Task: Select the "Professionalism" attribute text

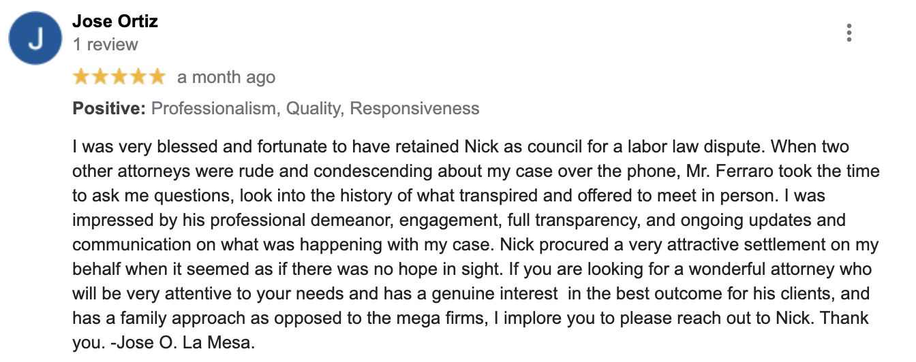Action: coord(212,108)
